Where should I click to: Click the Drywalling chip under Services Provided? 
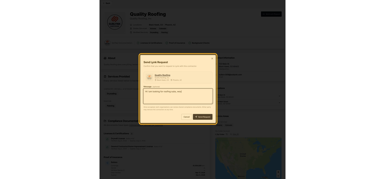point(112,94)
